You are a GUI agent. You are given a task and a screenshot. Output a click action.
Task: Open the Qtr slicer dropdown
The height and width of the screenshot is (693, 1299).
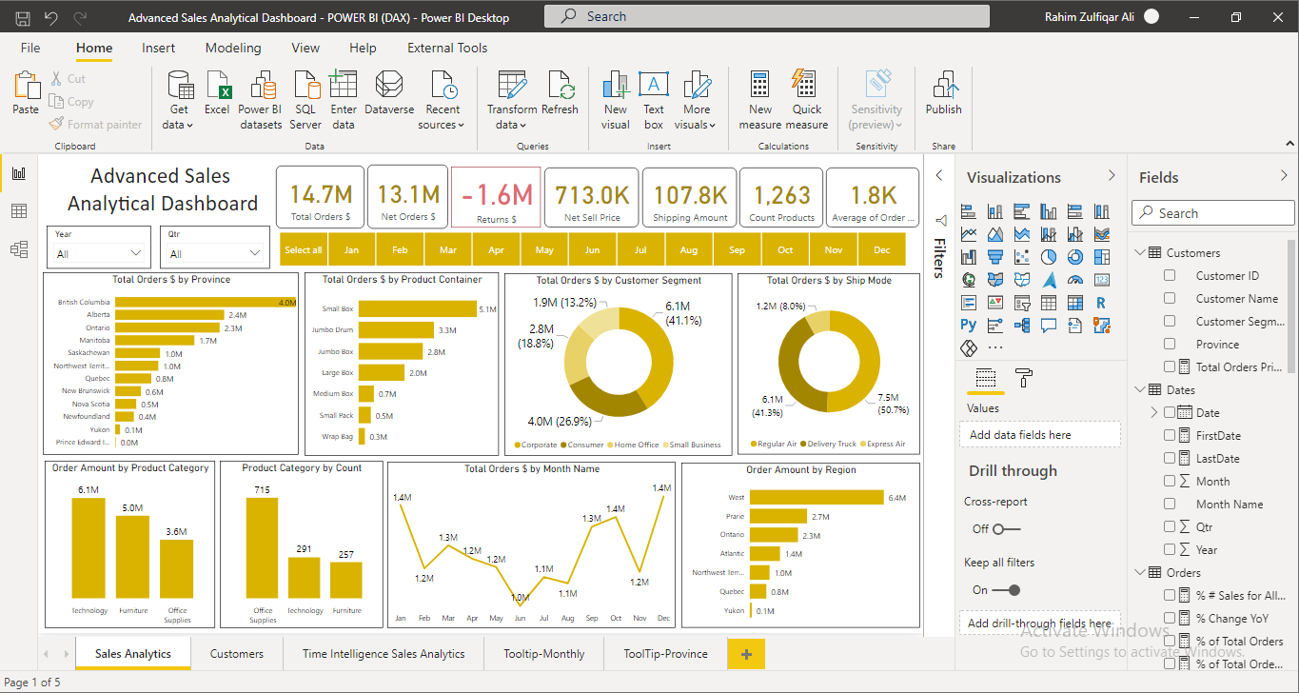pos(255,250)
